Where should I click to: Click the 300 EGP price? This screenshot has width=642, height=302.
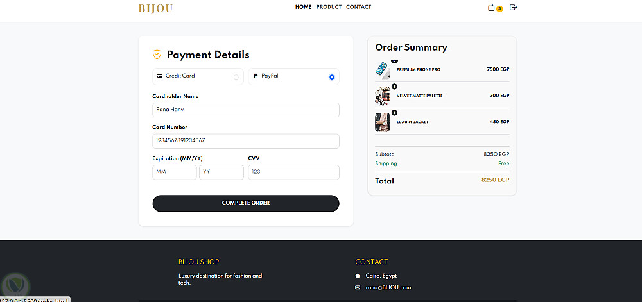click(x=499, y=96)
